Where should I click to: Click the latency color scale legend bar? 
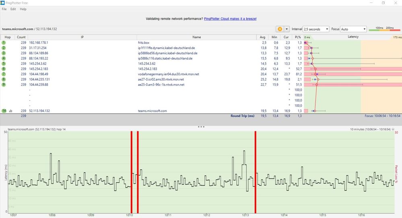pyautogui.click(x=384, y=30)
